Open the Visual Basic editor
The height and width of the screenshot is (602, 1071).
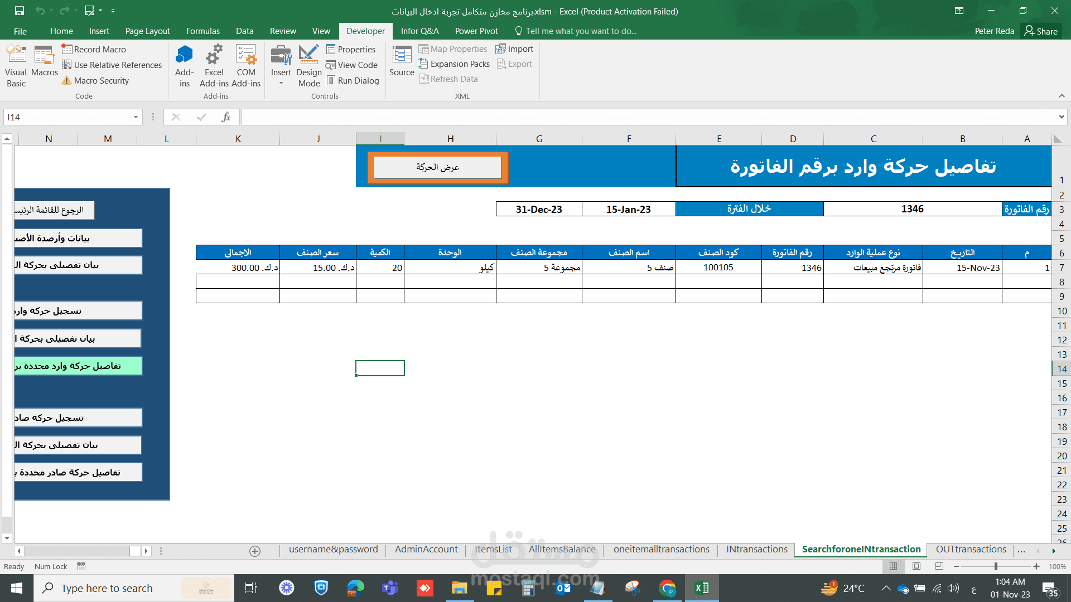tap(16, 66)
